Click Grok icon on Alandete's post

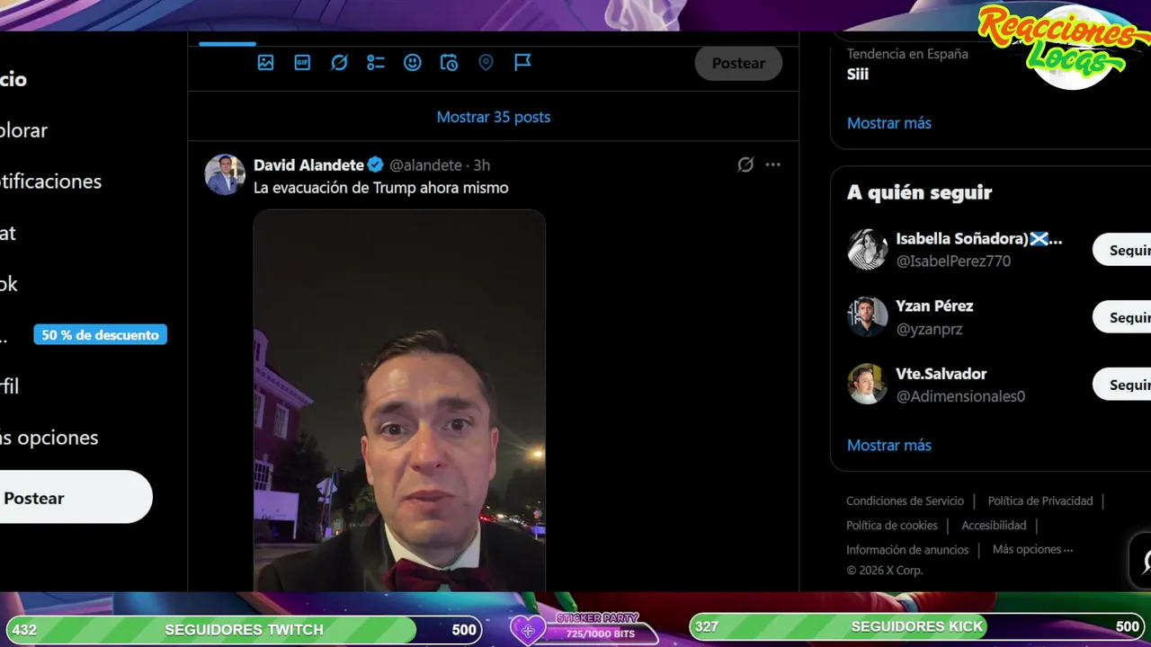745,164
